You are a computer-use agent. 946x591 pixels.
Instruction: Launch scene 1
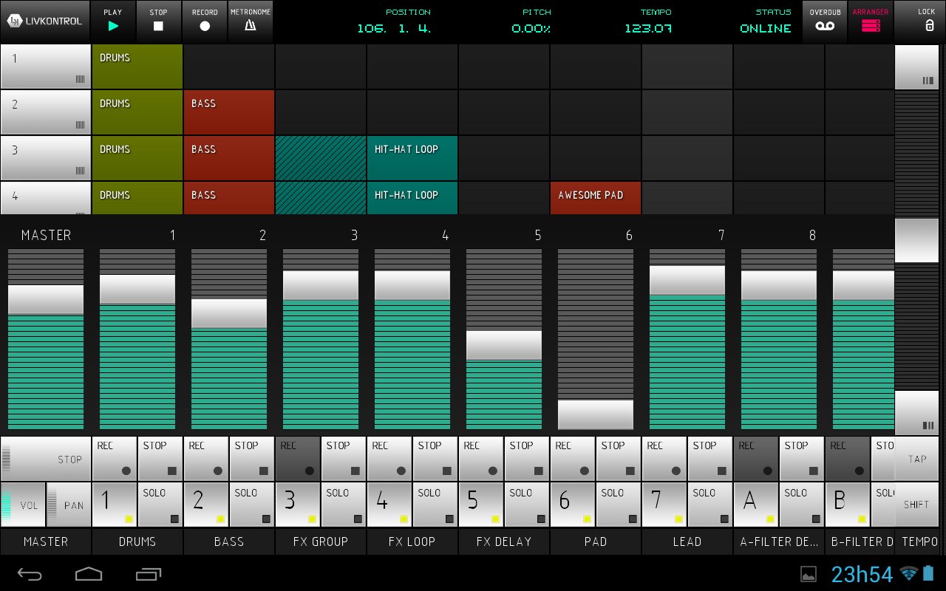[46, 66]
